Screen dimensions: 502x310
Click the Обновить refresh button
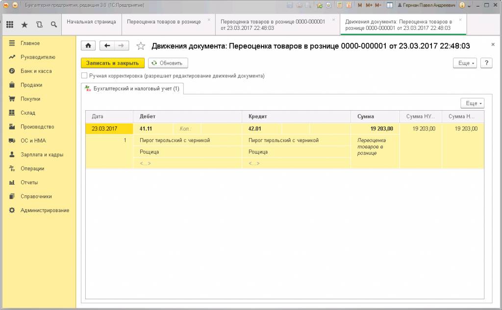point(168,63)
